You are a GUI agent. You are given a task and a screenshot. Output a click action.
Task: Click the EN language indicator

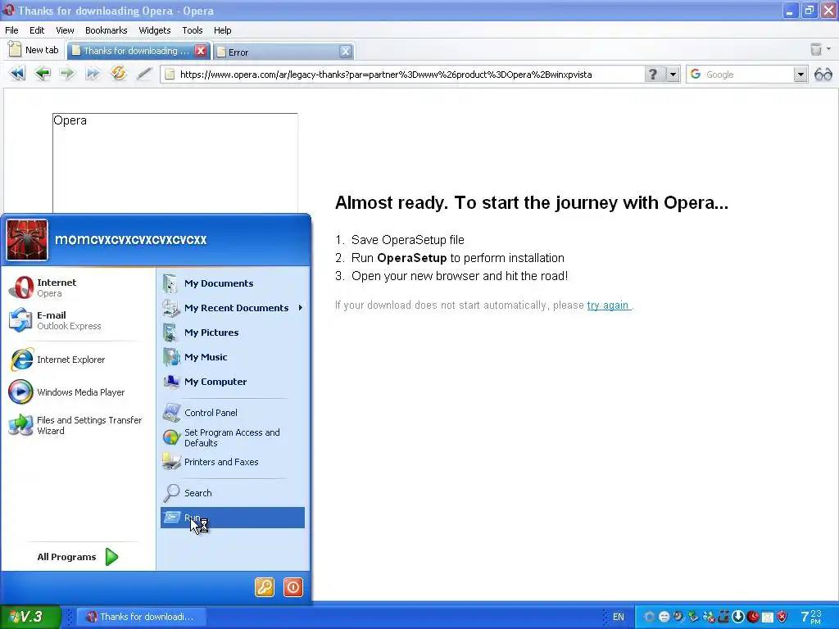[x=618, y=617]
